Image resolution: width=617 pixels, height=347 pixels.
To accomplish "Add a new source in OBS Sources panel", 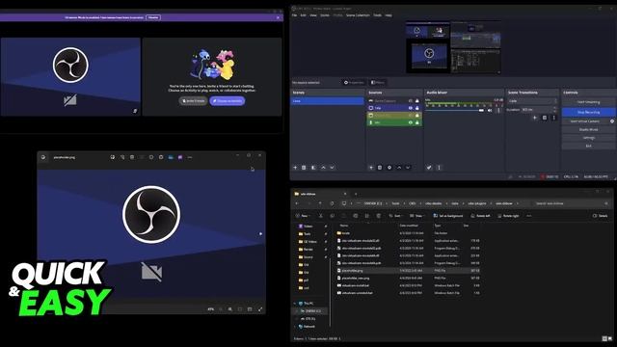I will point(371,168).
